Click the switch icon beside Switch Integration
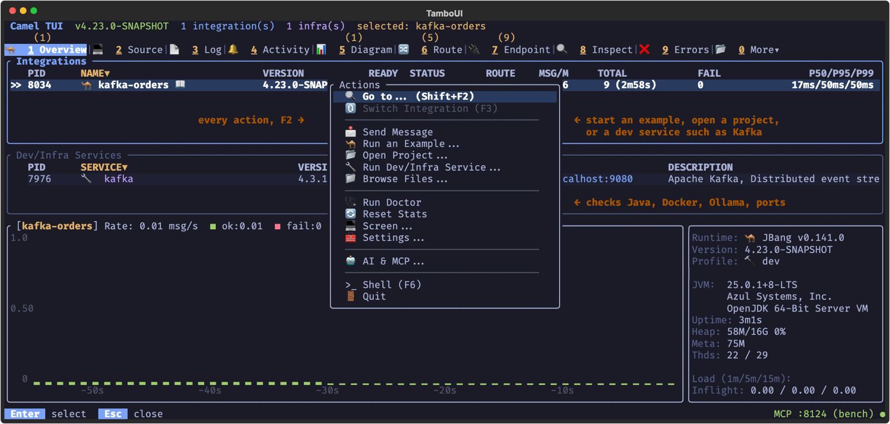Image resolution: width=890 pixels, height=424 pixels. (350, 109)
